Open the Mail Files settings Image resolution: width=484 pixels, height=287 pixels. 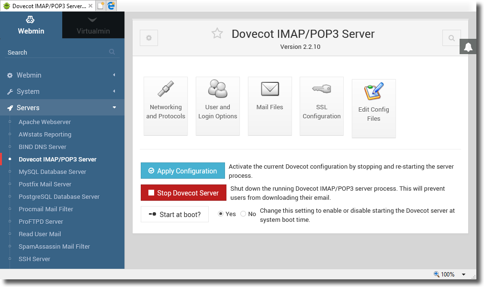click(270, 106)
